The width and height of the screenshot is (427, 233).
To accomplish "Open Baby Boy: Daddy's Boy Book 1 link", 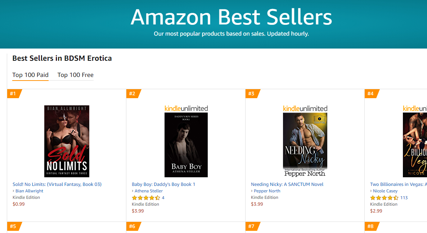I will tap(163, 184).
